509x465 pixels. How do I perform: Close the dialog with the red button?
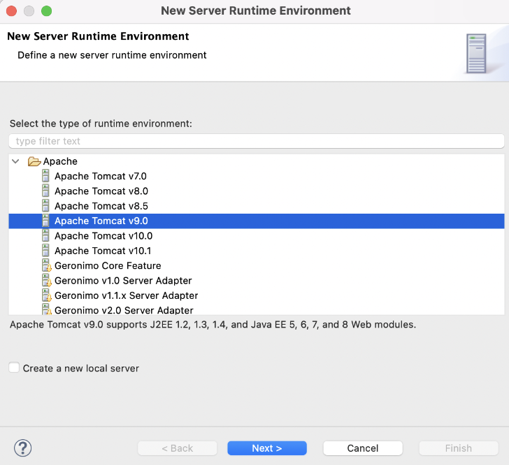point(11,11)
